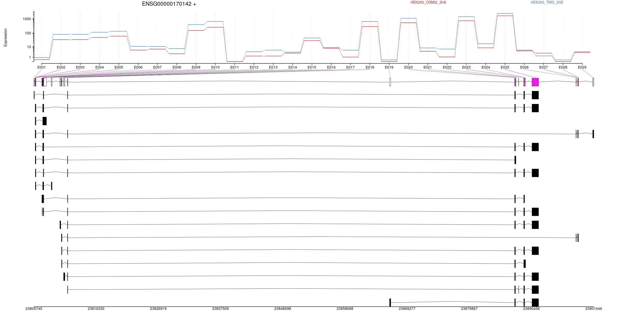Viewport: 622px width, 313px height.
Task: Click exon bin label E029
Action: pos(582,67)
